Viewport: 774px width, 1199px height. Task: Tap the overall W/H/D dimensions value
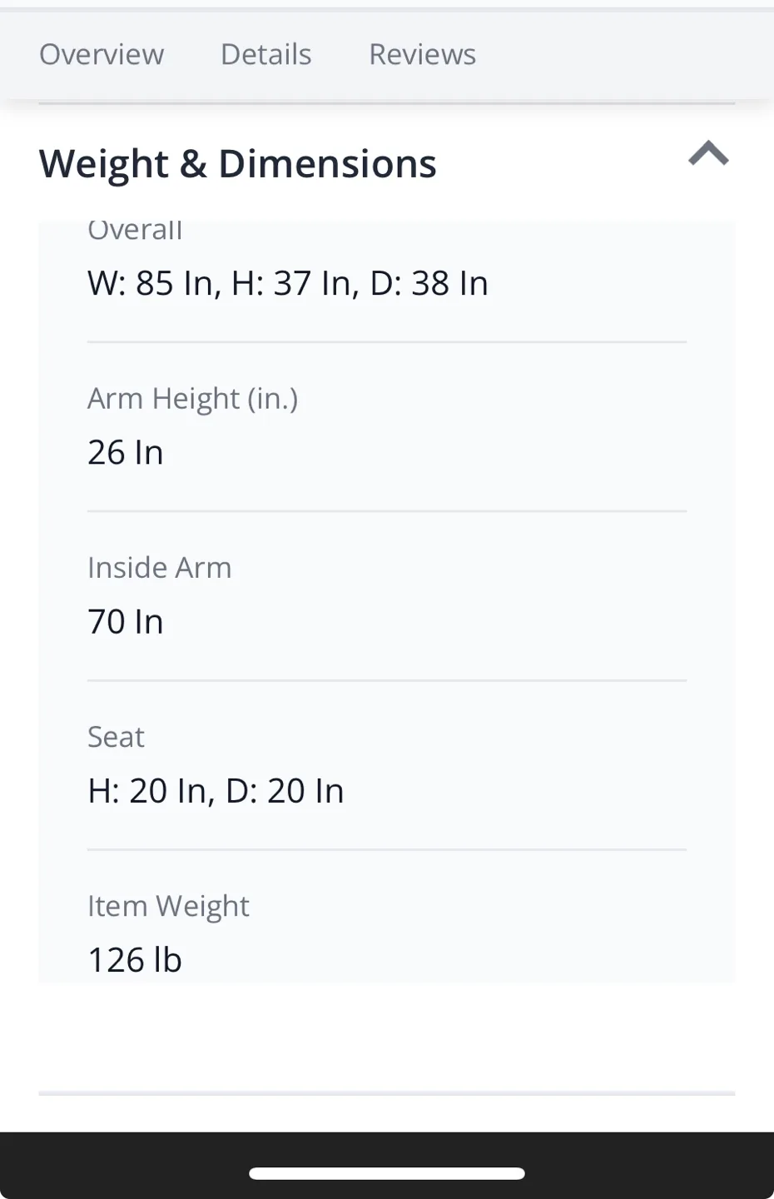pyautogui.click(x=288, y=284)
